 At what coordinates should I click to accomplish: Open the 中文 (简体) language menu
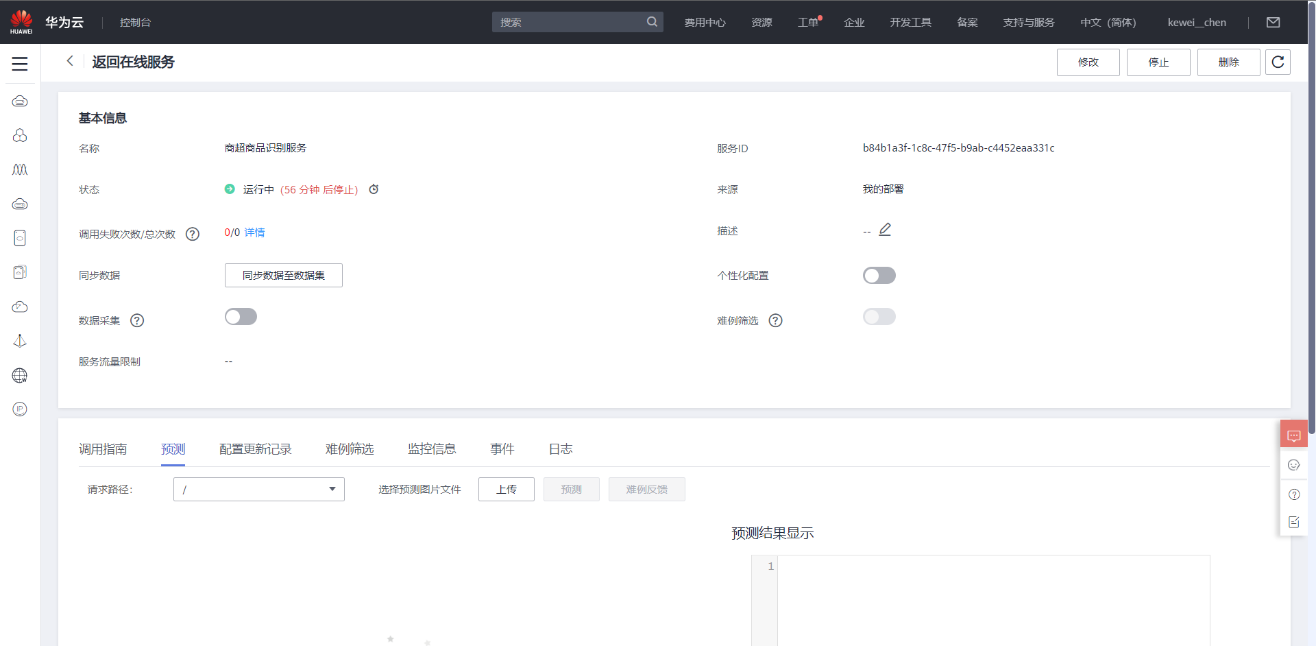tap(1108, 23)
